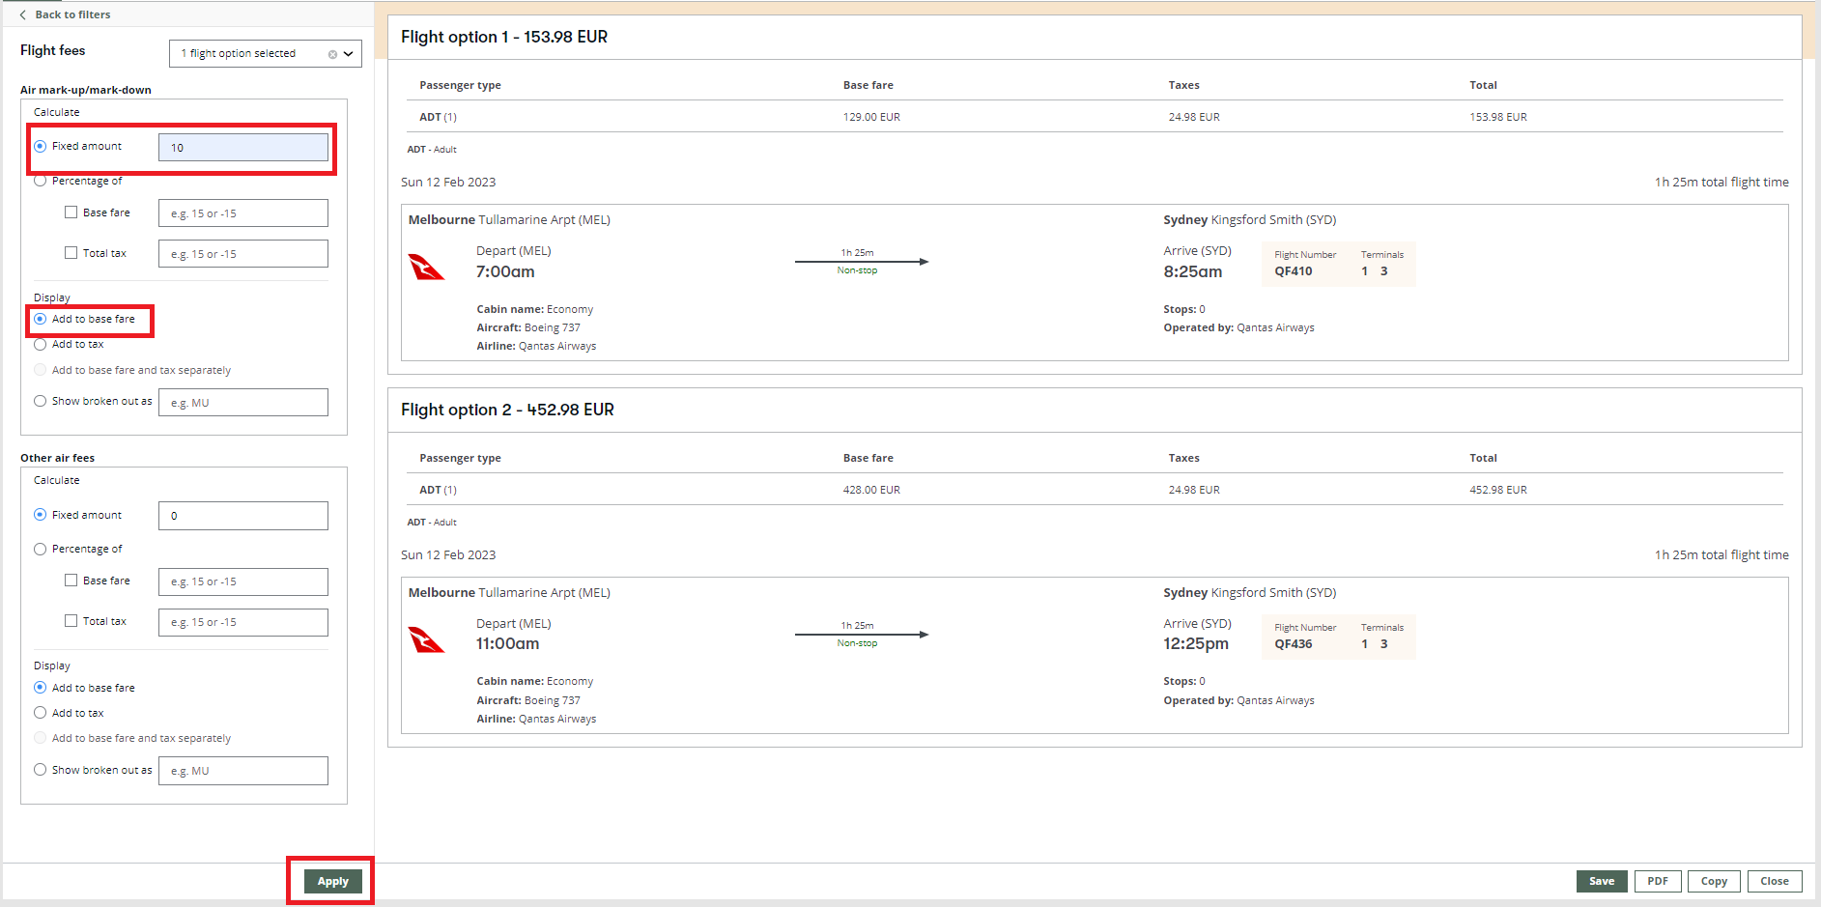Click the Flight option 2 header
This screenshot has height=907, width=1821.
(x=507, y=410)
